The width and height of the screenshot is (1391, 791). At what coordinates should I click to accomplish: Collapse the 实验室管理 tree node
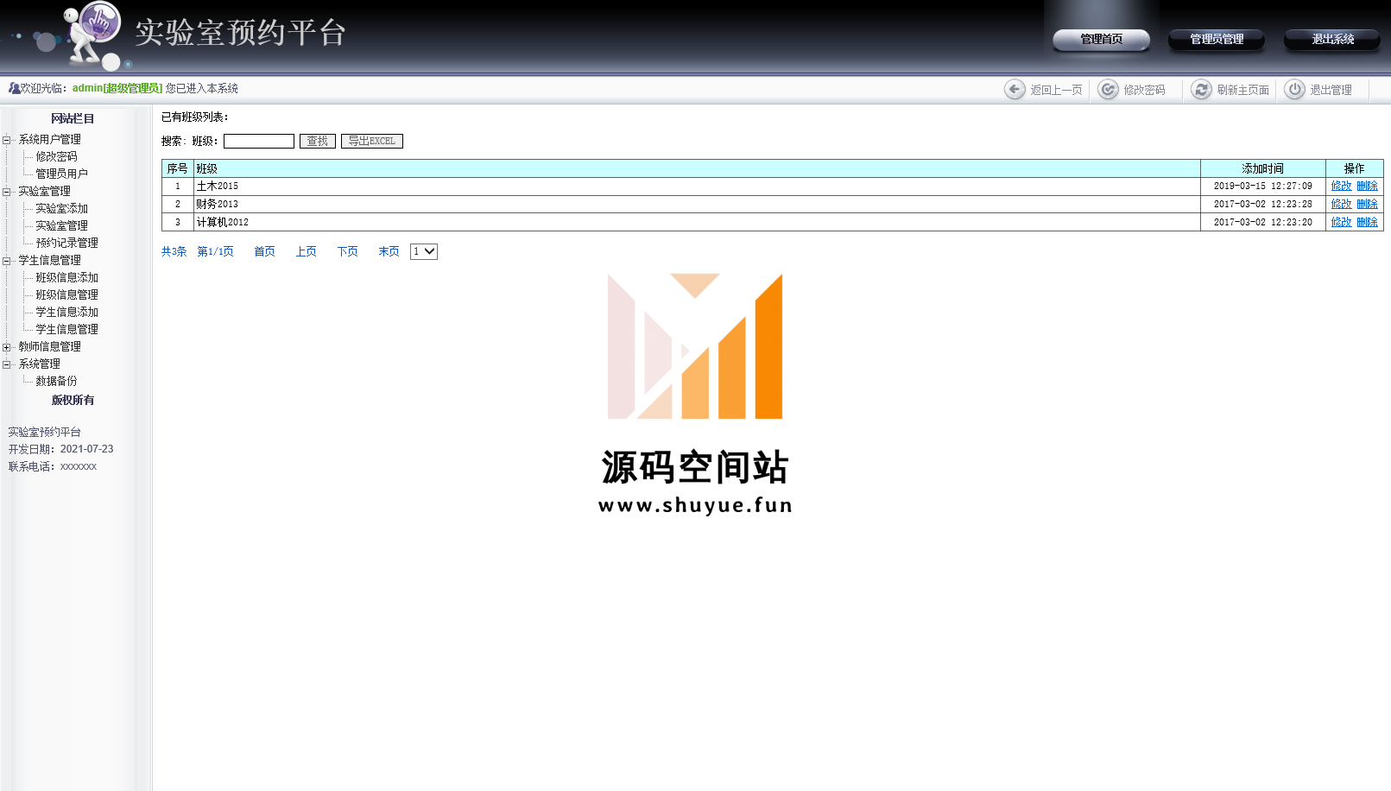7,192
